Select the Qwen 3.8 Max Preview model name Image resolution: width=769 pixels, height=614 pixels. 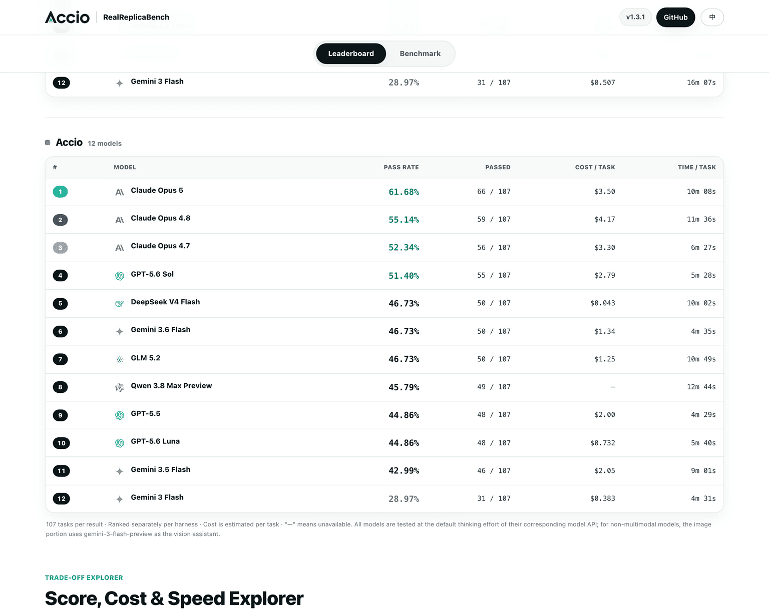coord(171,386)
